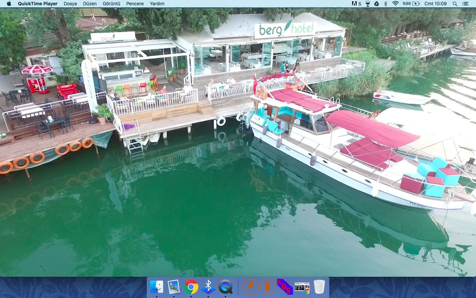476x298 pixels.
Task: Open the Preview app in dock
Action: 174,287
